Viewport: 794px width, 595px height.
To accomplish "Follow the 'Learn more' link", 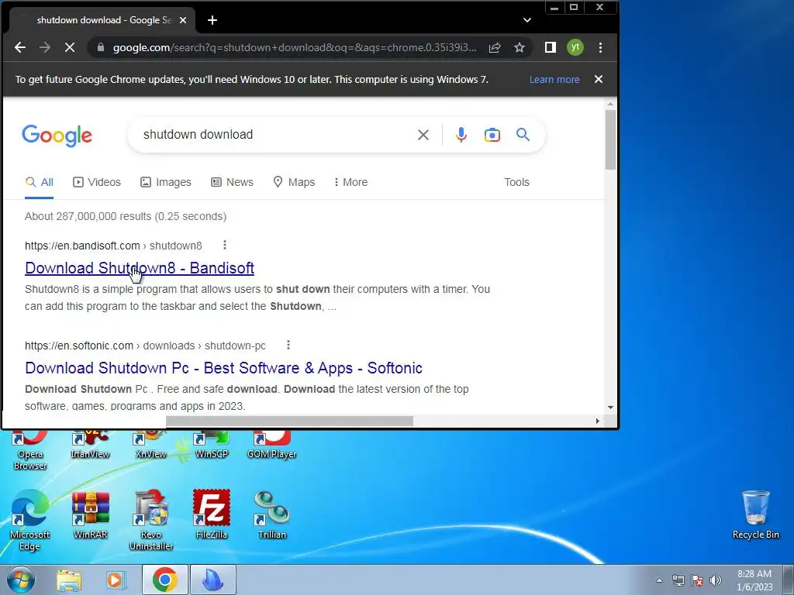I will 554,80.
